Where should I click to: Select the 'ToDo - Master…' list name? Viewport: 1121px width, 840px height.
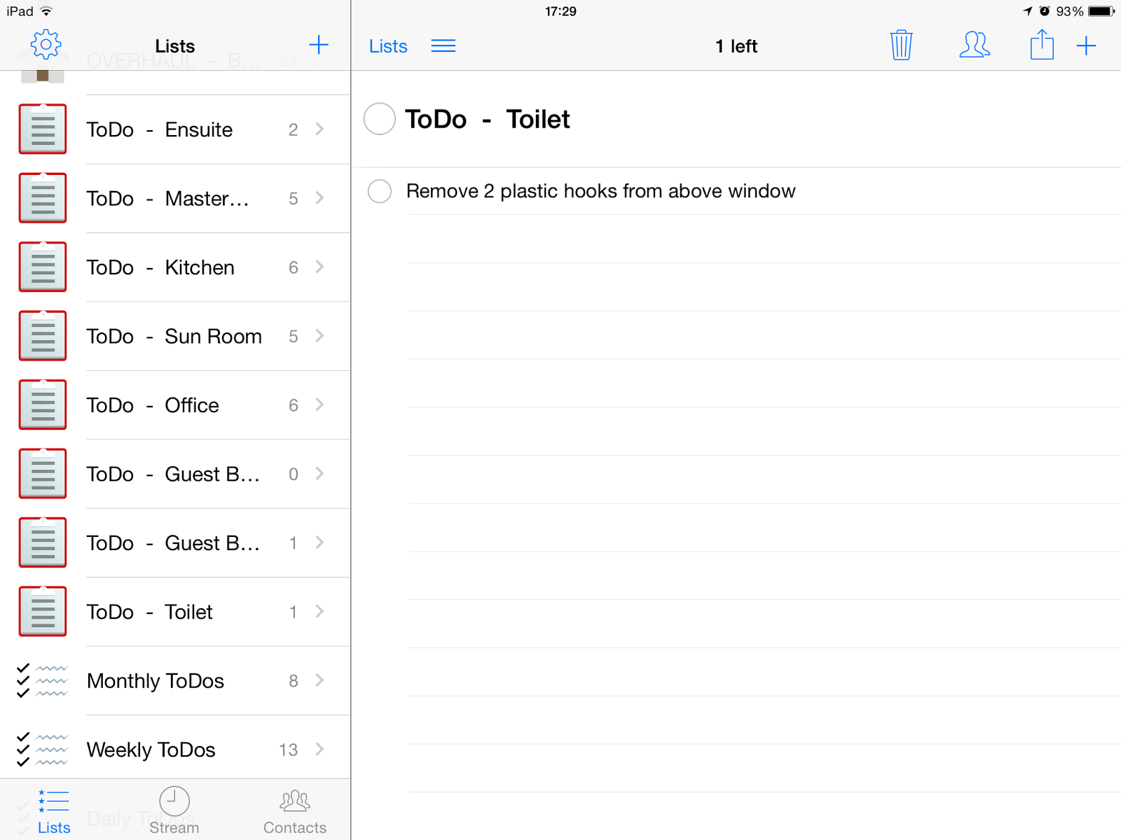pyautogui.click(x=168, y=199)
